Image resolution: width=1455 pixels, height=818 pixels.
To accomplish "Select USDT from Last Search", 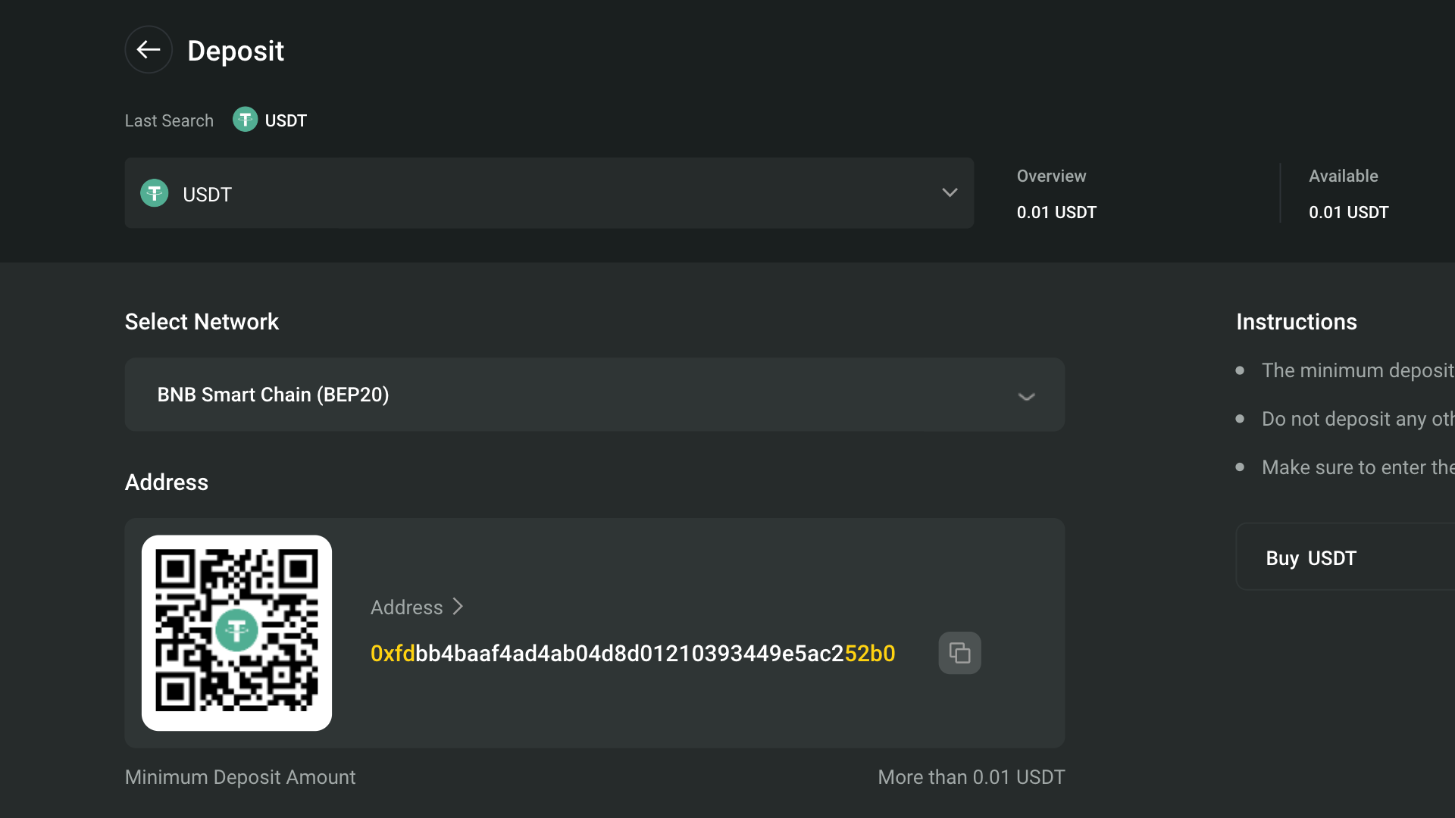I will pyautogui.click(x=270, y=120).
